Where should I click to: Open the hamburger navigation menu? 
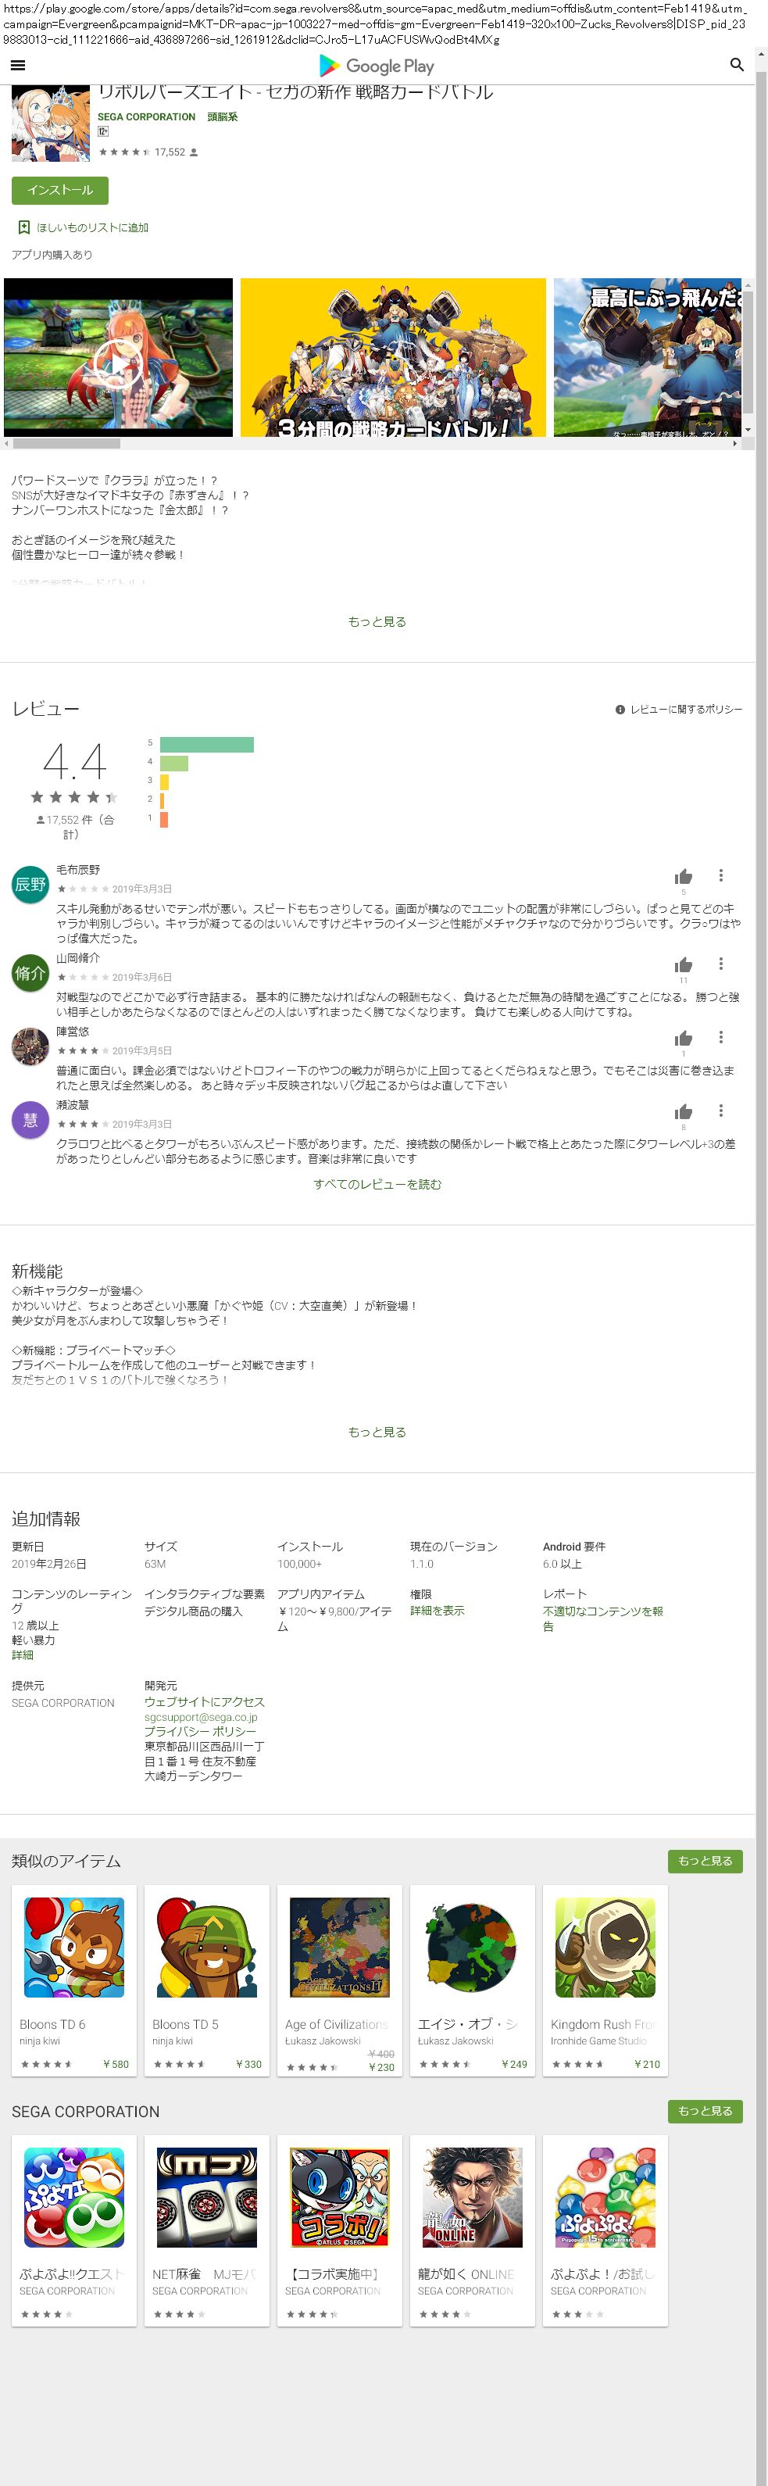pos(17,66)
